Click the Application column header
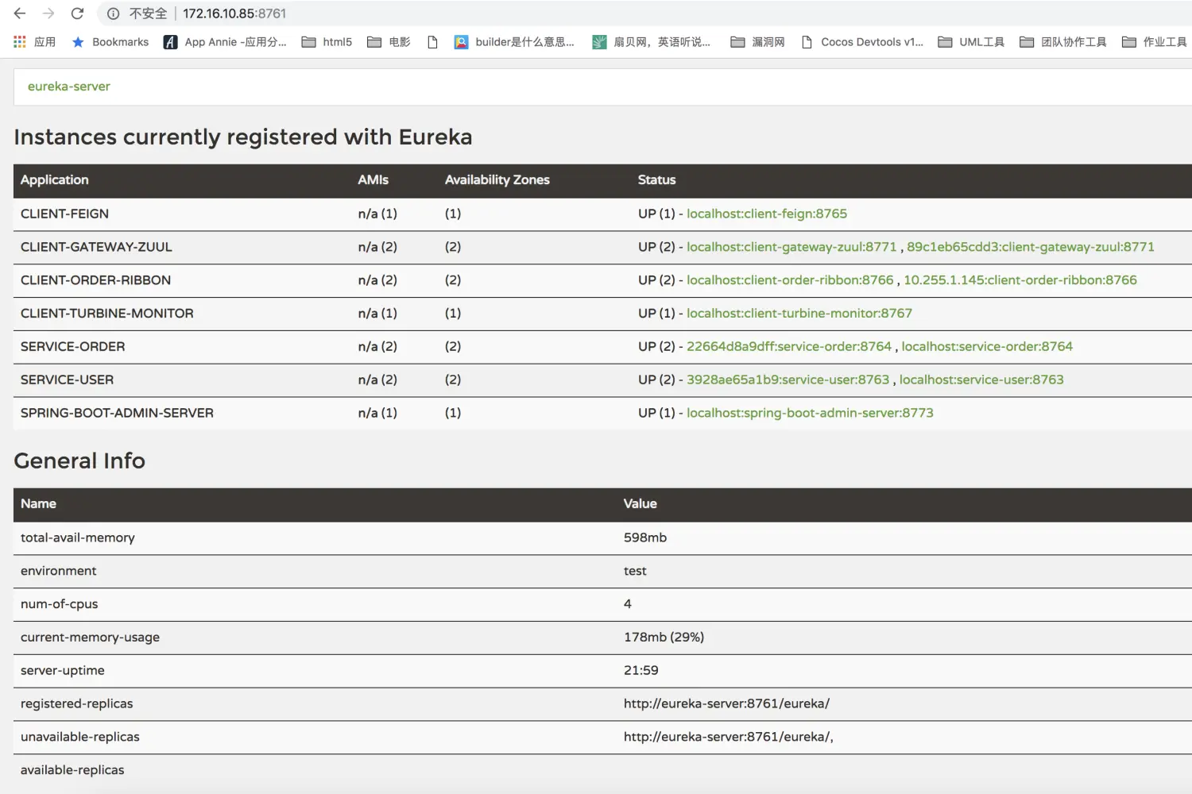This screenshot has width=1192, height=794. pyautogui.click(x=55, y=180)
